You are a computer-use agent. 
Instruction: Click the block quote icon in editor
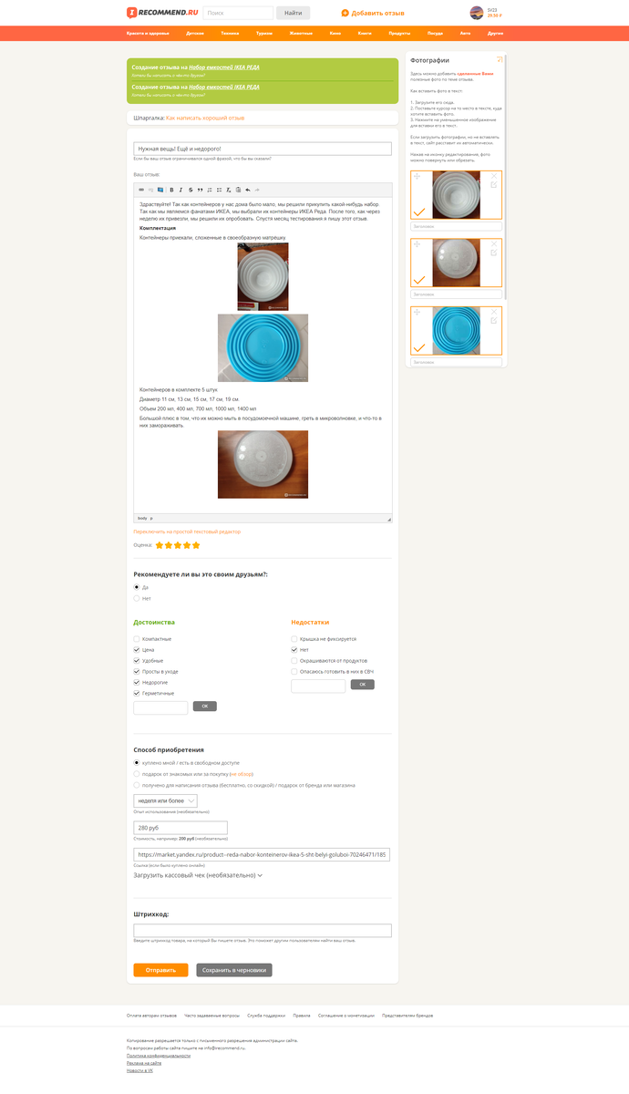tap(201, 190)
